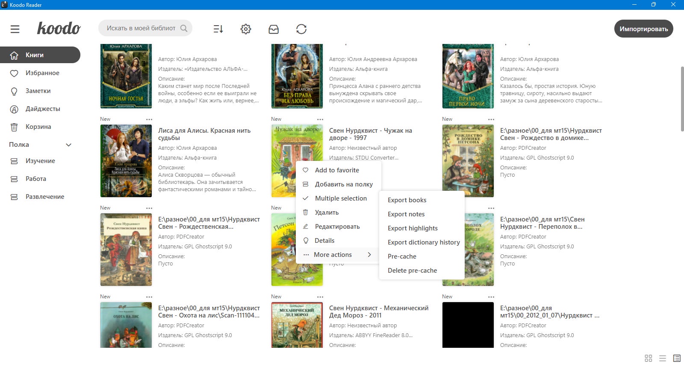This screenshot has width=684, height=367.
Task: Click the Импортировать button
Action: click(644, 29)
